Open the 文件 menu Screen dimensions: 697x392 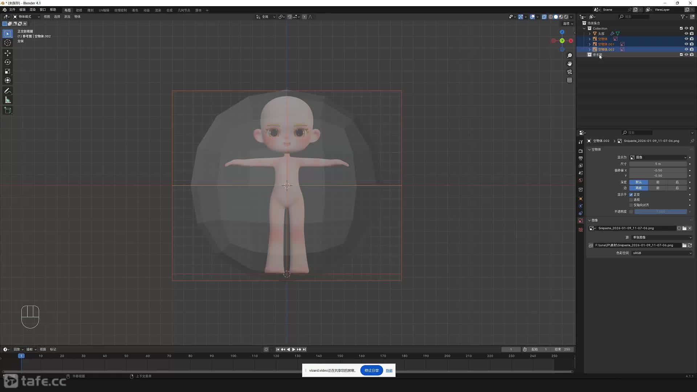(x=12, y=10)
